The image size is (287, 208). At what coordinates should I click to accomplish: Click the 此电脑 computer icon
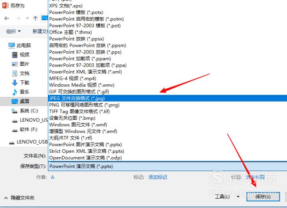click(x=11, y=45)
